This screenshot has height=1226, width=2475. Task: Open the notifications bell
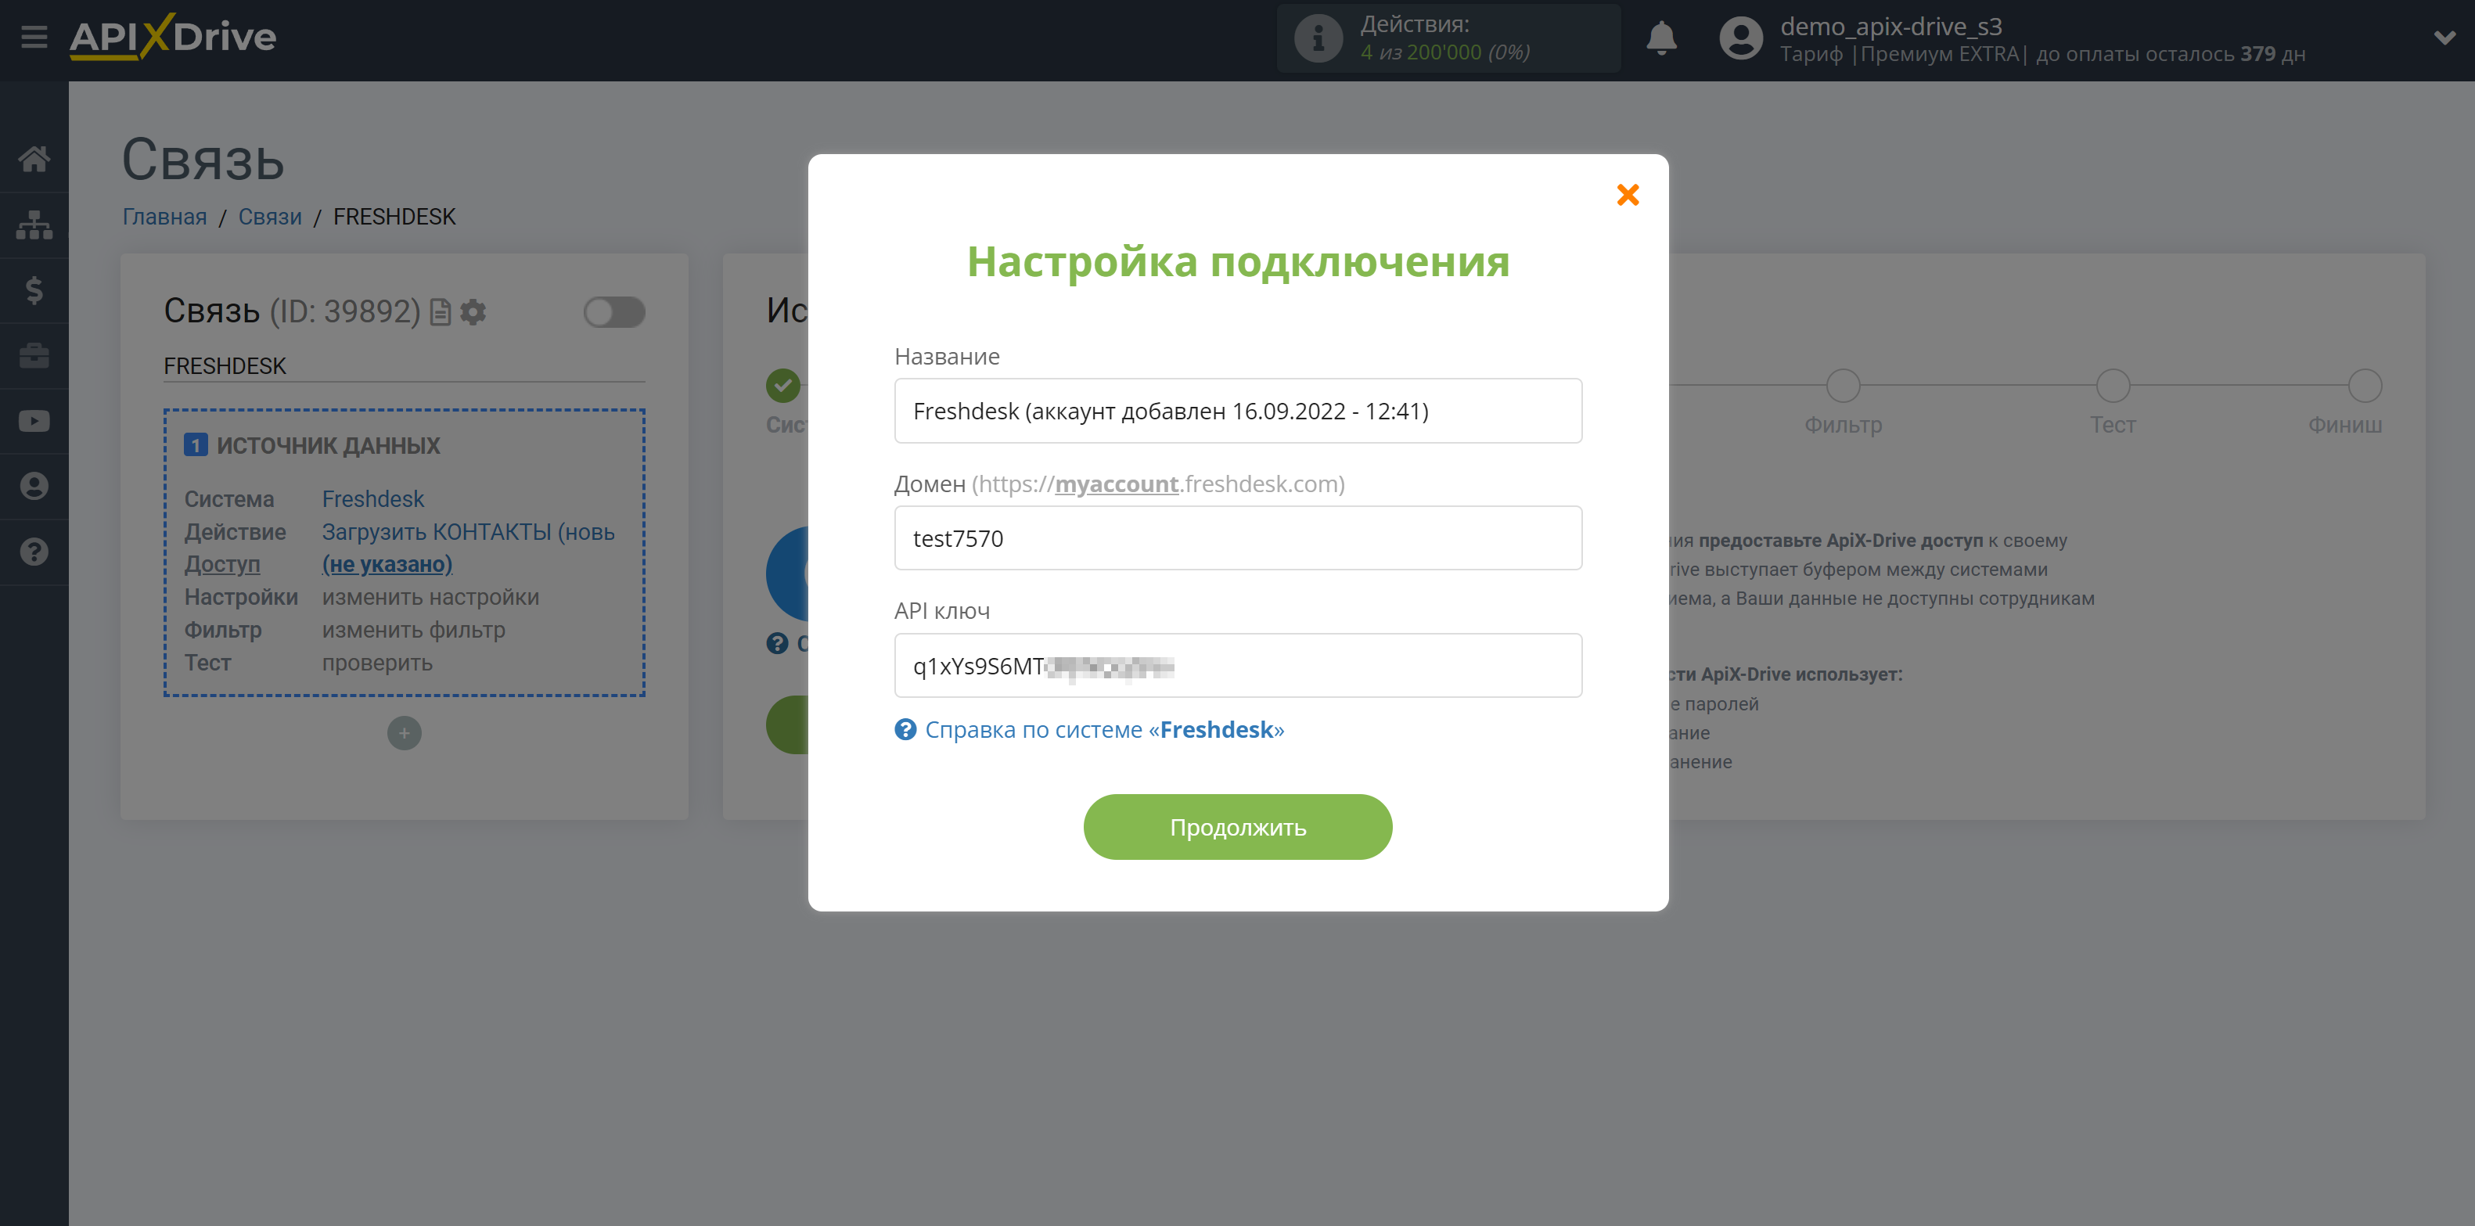(x=1661, y=38)
